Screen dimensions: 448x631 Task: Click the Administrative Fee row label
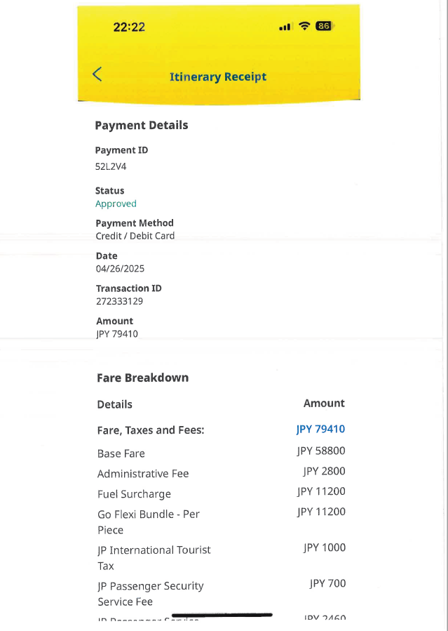(x=143, y=474)
